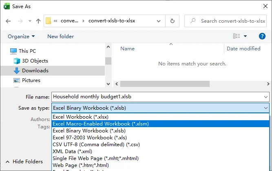Collapse the Save as type dropdown
This screenshot has width=272, height=171.
tap(266, 108)
